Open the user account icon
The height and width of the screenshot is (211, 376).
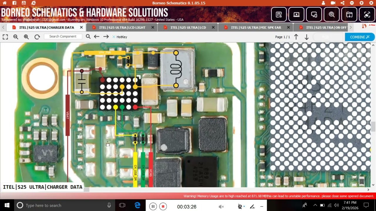click(323, 3)
